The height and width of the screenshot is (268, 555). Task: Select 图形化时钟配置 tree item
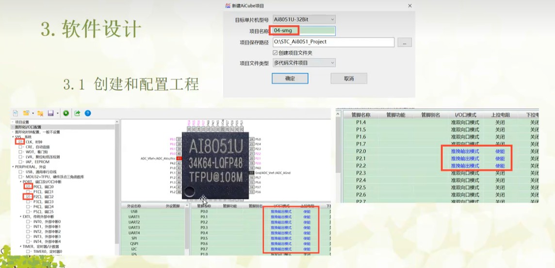point(37,132)
